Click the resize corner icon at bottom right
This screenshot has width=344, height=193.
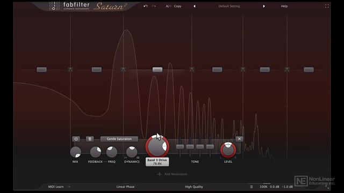point(327,187)
